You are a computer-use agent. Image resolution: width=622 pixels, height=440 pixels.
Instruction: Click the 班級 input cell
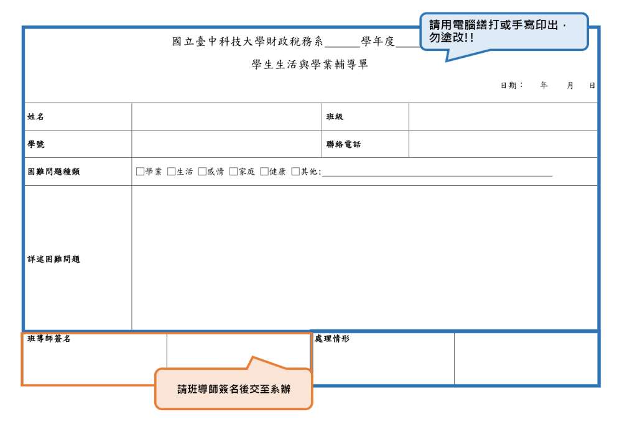pos(503,117)
